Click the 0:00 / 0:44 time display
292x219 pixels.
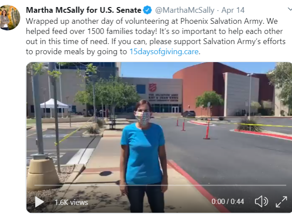[228, 201]
